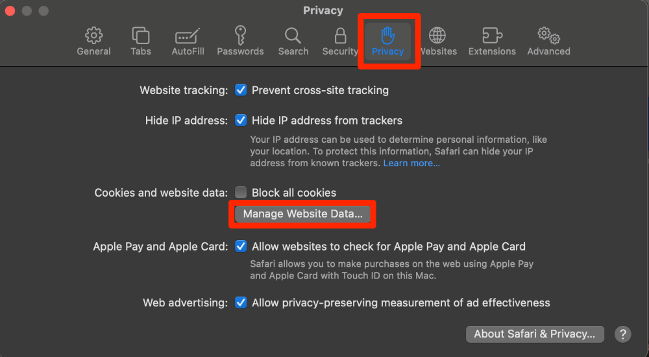
Task: Toggle Allow websites to check Apple Pay
Action: [x=241, y=247]
